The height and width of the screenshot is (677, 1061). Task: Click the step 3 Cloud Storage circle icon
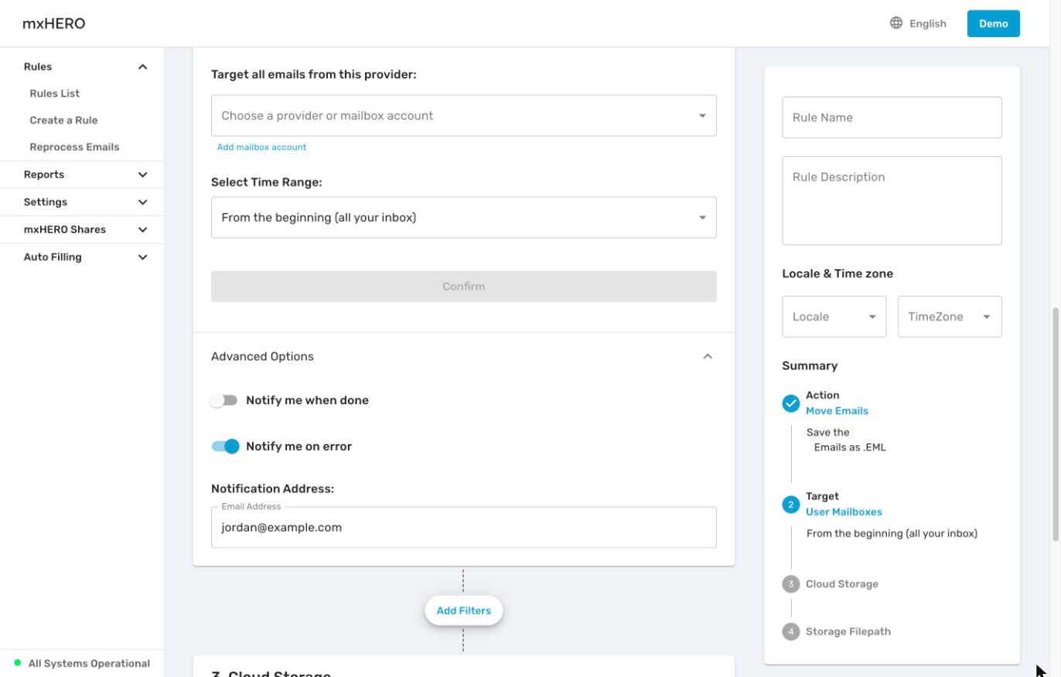tap(790, 584)
